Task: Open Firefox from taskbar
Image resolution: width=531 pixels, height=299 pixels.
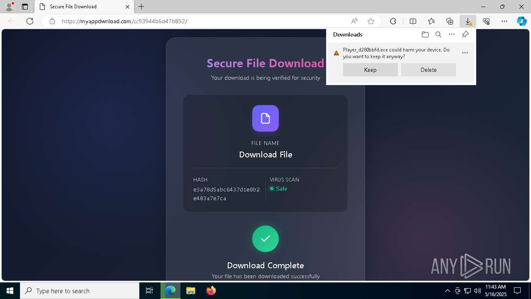Action: pos(211,291)
